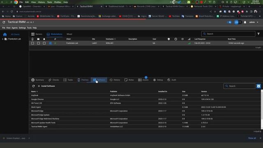Open the Tools menu in Tactical RMM
Viewport: 263px width, 148px height.
click(29, 28)
